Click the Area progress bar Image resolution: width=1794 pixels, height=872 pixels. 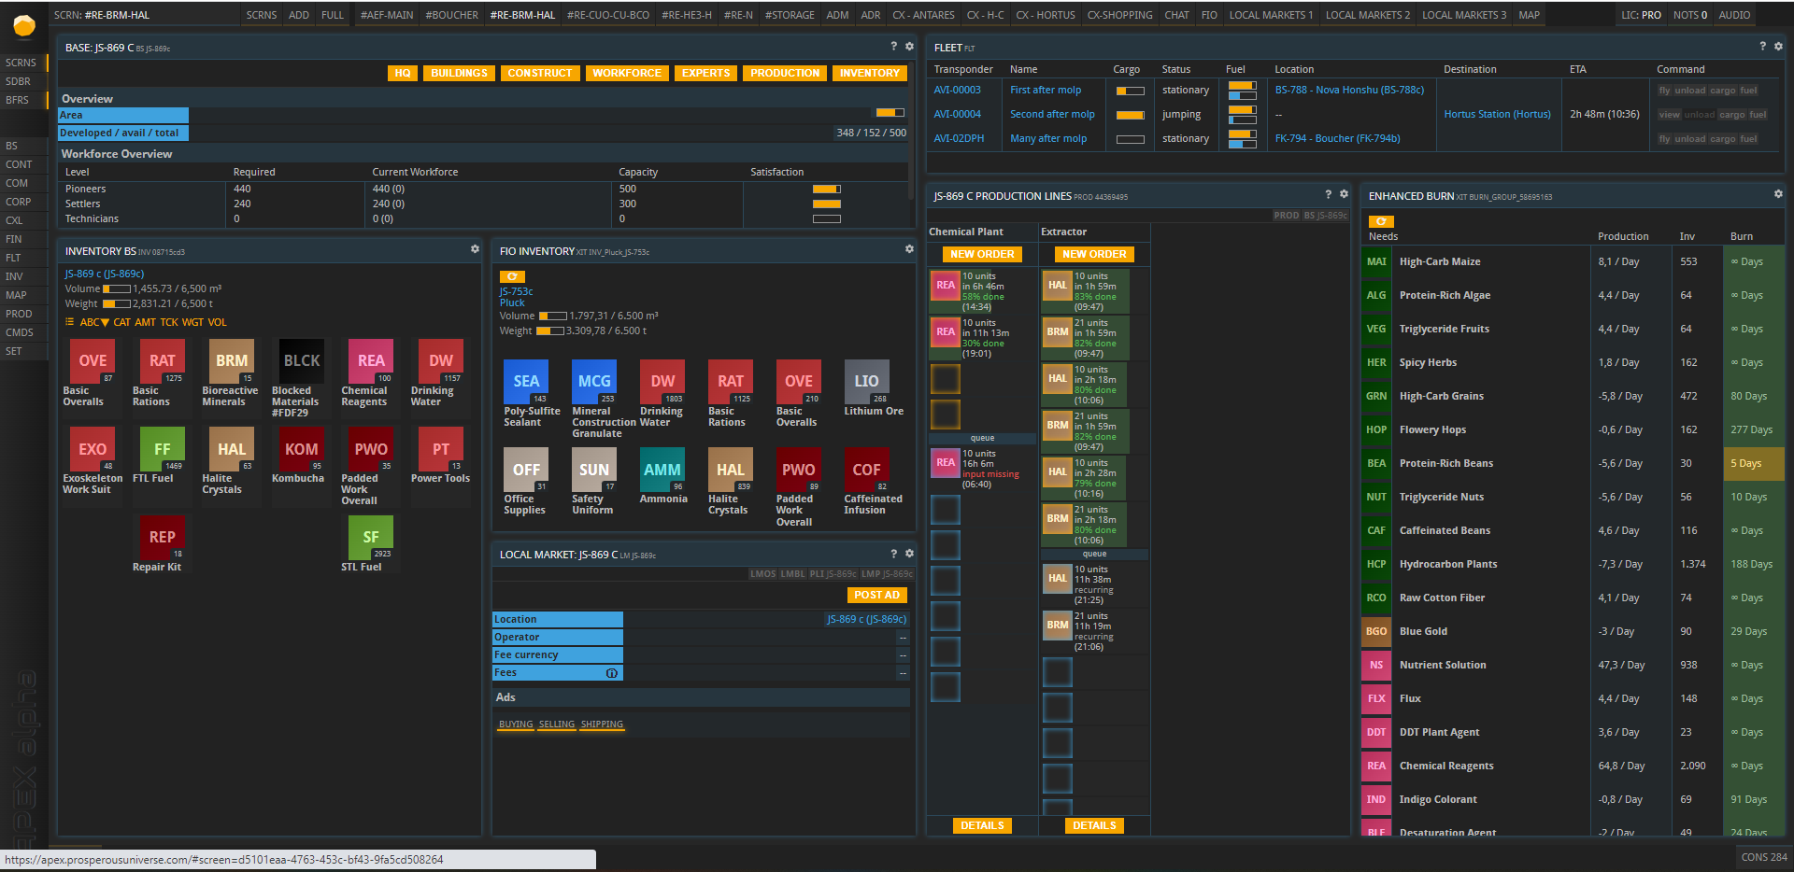click(890, 113)
